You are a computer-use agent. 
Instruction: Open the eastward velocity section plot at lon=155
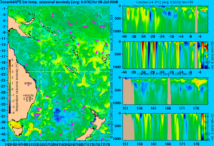coord(165,55)
